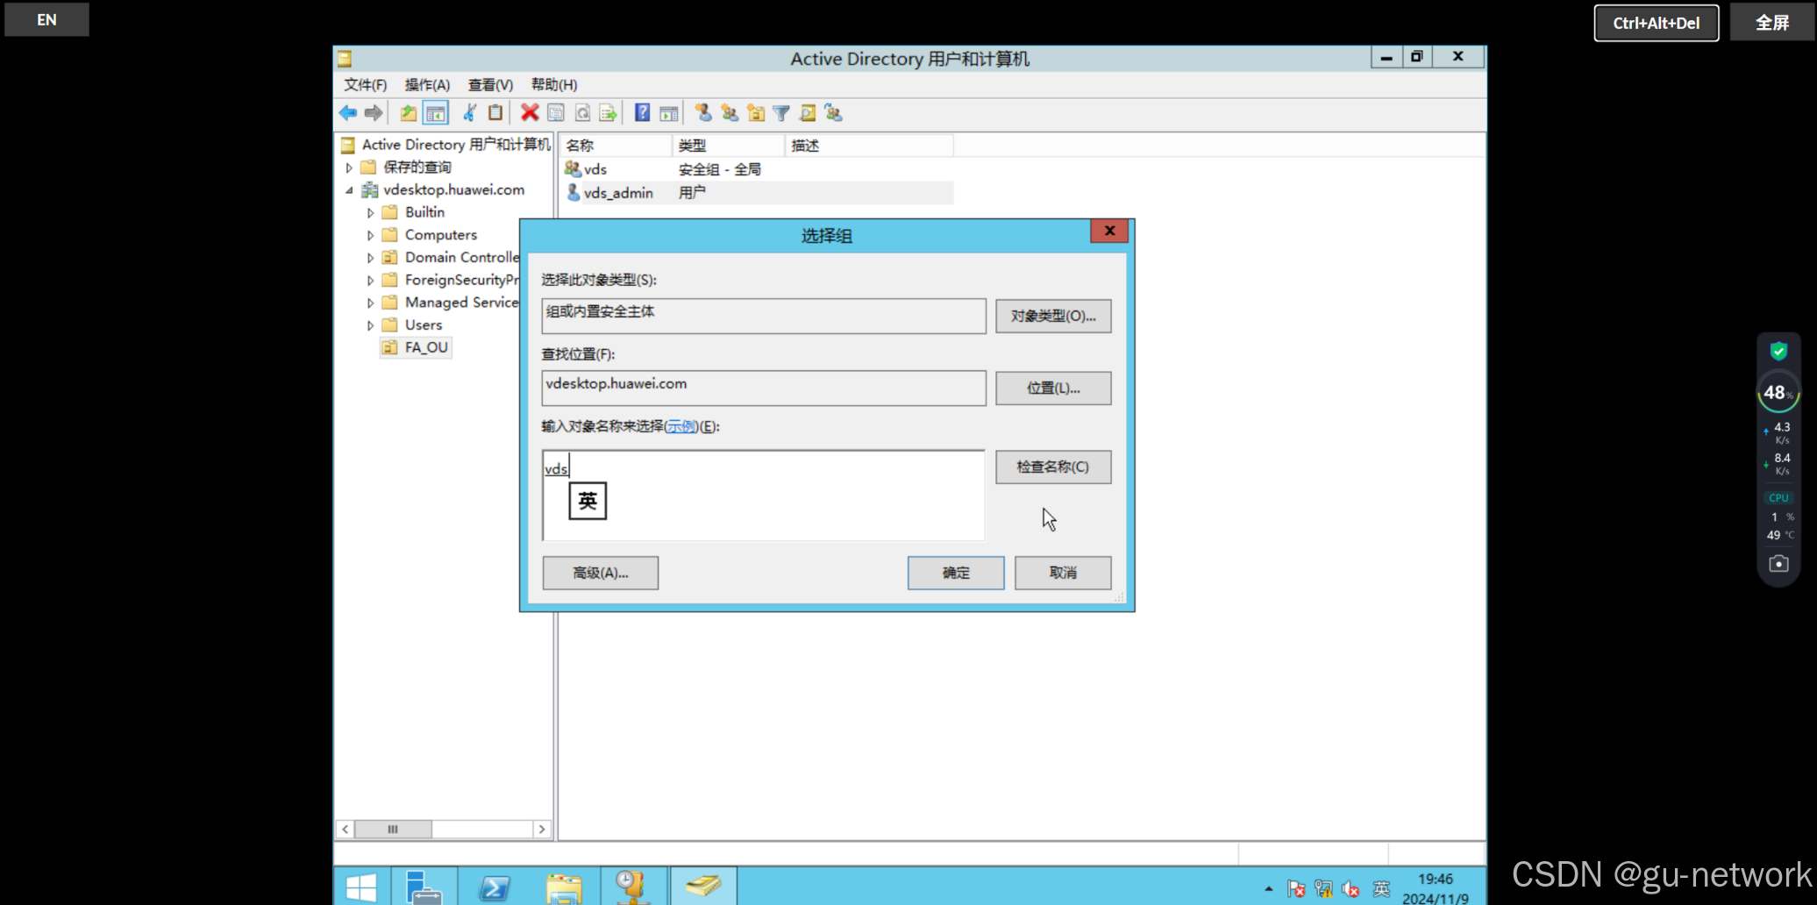
Task: Click the Add to group icon
Action: 834,113
